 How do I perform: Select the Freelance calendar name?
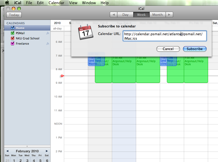click(x=22, y=44)
